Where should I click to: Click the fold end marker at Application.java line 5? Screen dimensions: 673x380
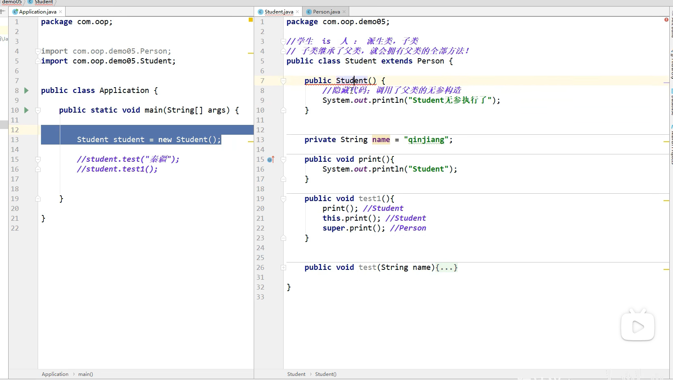pos(38,61)
